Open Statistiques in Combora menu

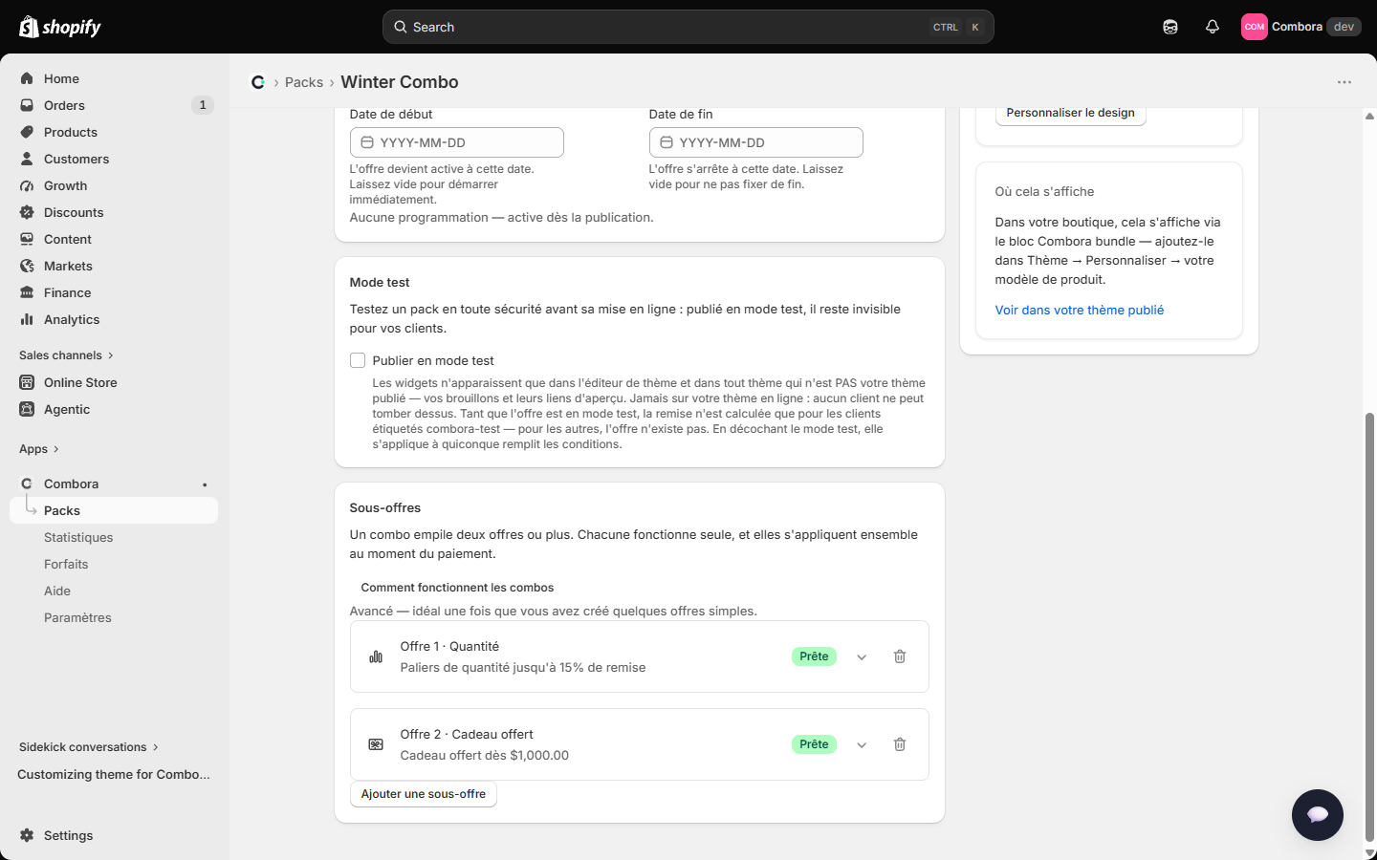point(78,537)
